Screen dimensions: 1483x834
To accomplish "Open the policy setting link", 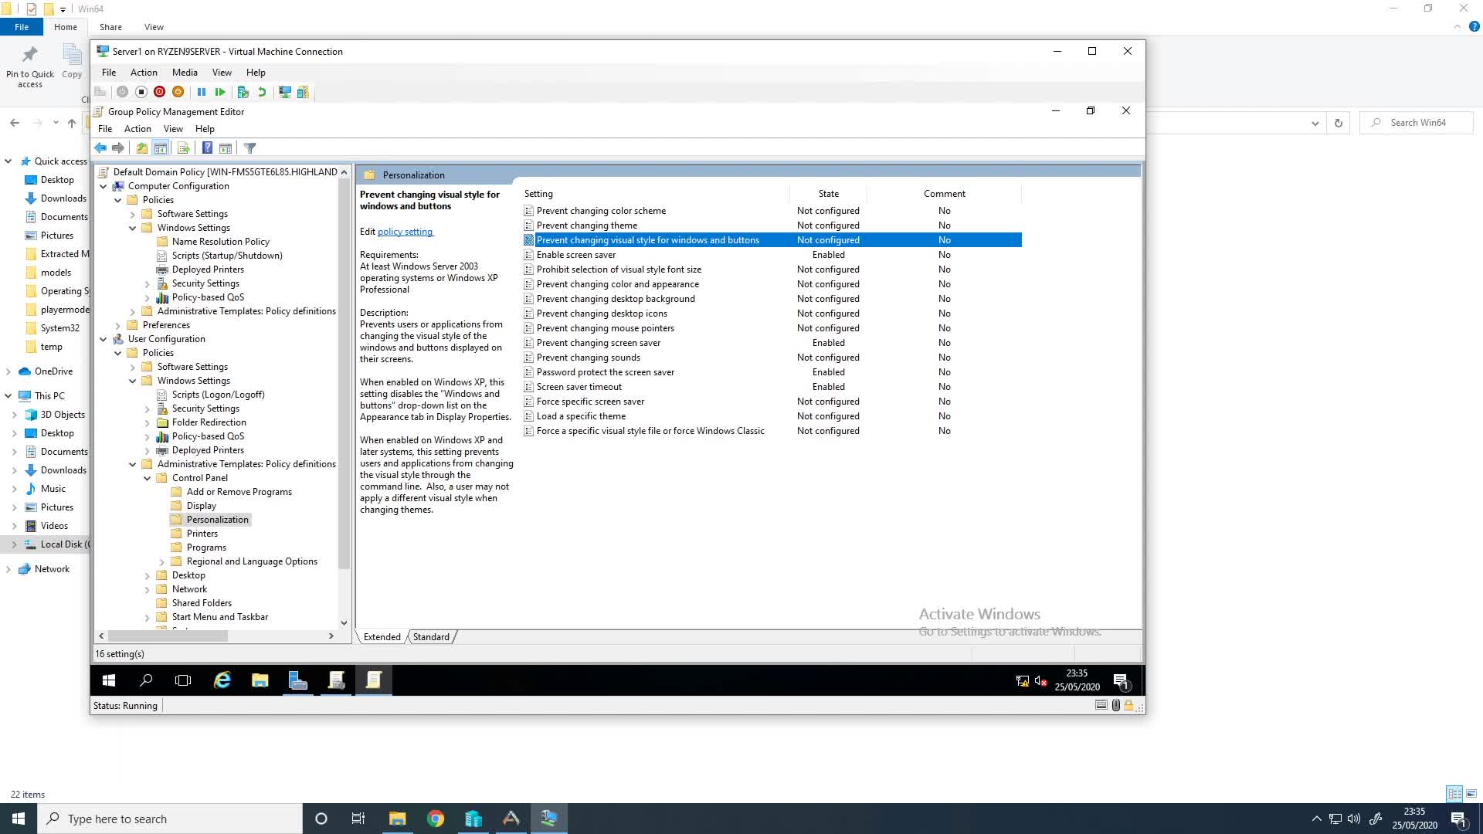I will (x=406, y=232).
